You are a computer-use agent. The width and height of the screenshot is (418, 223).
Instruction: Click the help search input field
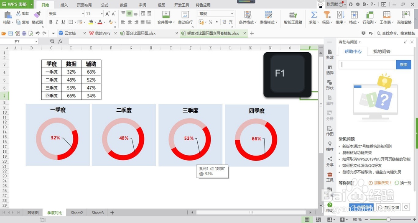(x=367, y=64)
